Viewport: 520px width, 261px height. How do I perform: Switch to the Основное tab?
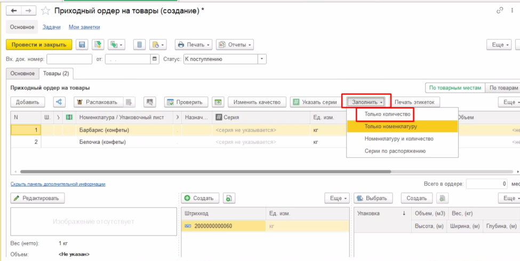click(22, 74)
